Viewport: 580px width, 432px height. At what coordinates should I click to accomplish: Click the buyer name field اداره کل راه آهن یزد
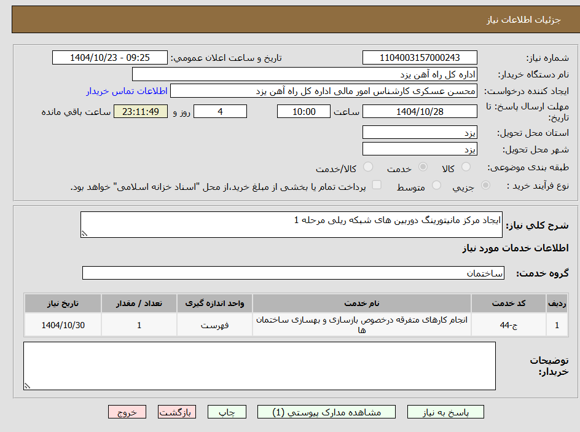305,74
